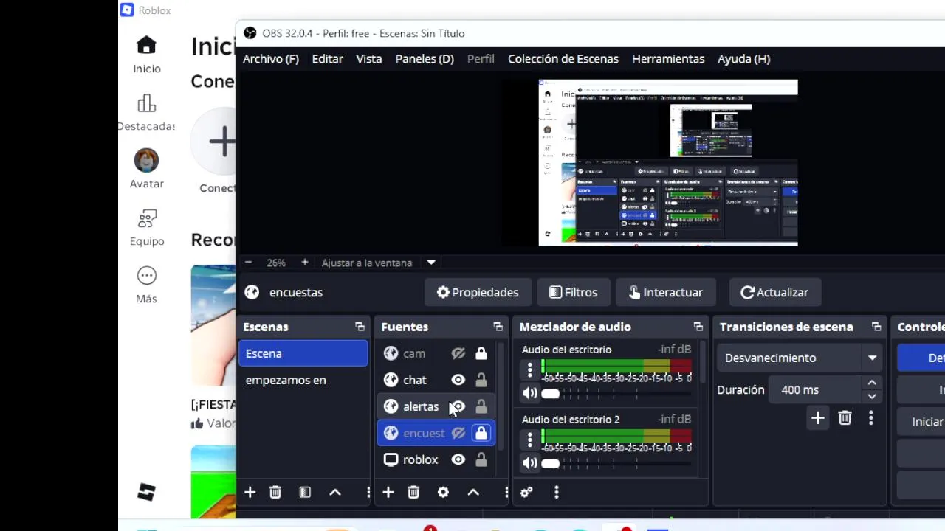Image resolution: width=945 pixels, height=531 pixels.
Task: Undock Transiciones de escena panel
Action: (x=876, y=327)
